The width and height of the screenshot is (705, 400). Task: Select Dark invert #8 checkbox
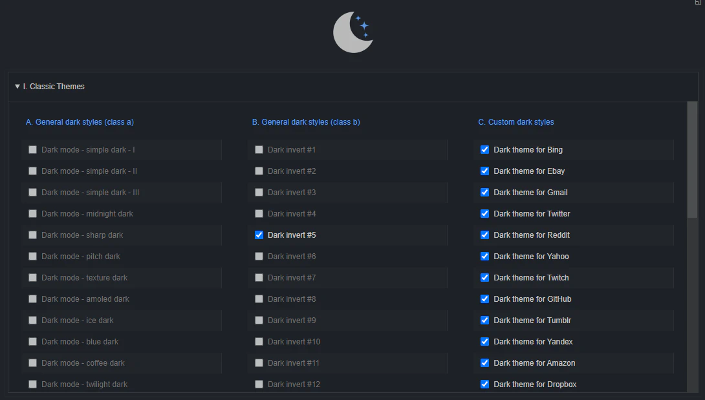point(259,299)
